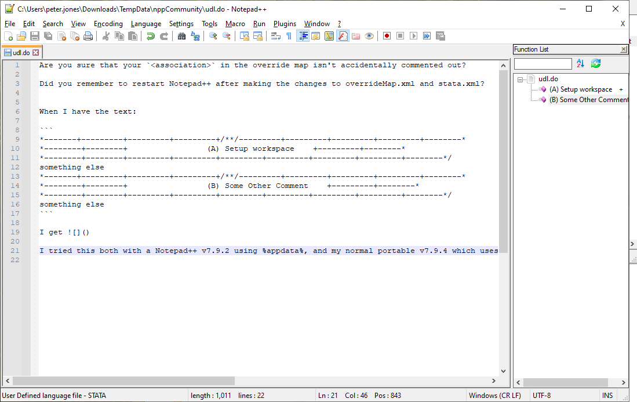The width and height of the screenshot is (637, 402).
Task: Click editor scroll-down arrow
Action: 503,371
